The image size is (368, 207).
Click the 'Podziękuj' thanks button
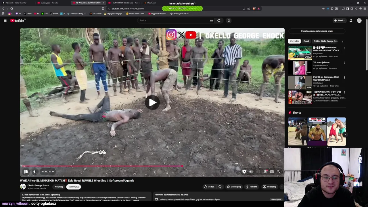269,187
